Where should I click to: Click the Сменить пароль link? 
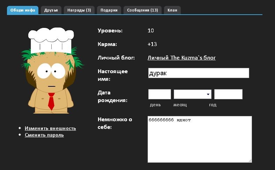tap(44, 135)
